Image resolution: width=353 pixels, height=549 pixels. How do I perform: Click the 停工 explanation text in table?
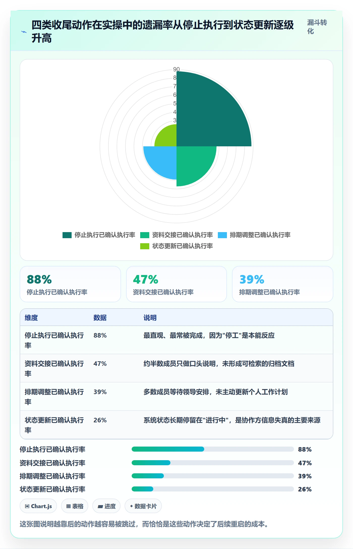209,335
